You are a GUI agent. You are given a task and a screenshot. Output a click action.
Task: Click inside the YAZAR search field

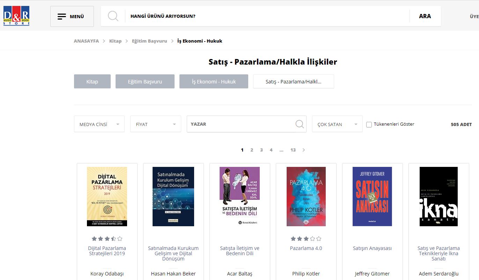[237, 124]
